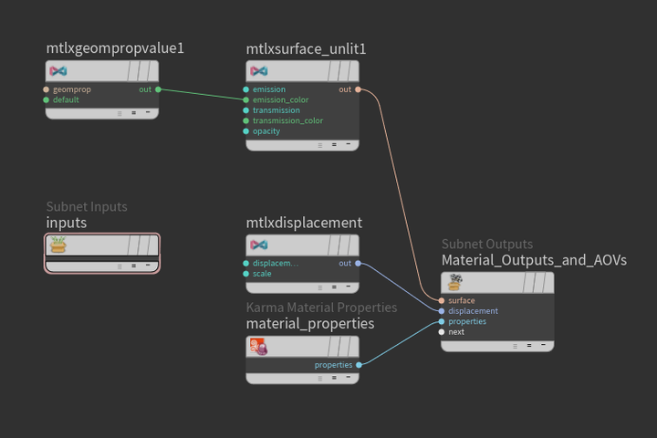Click the Karma icon on material_properties node
The height and width of the screenshot is (438, 657).
click(x=259, y=347)
